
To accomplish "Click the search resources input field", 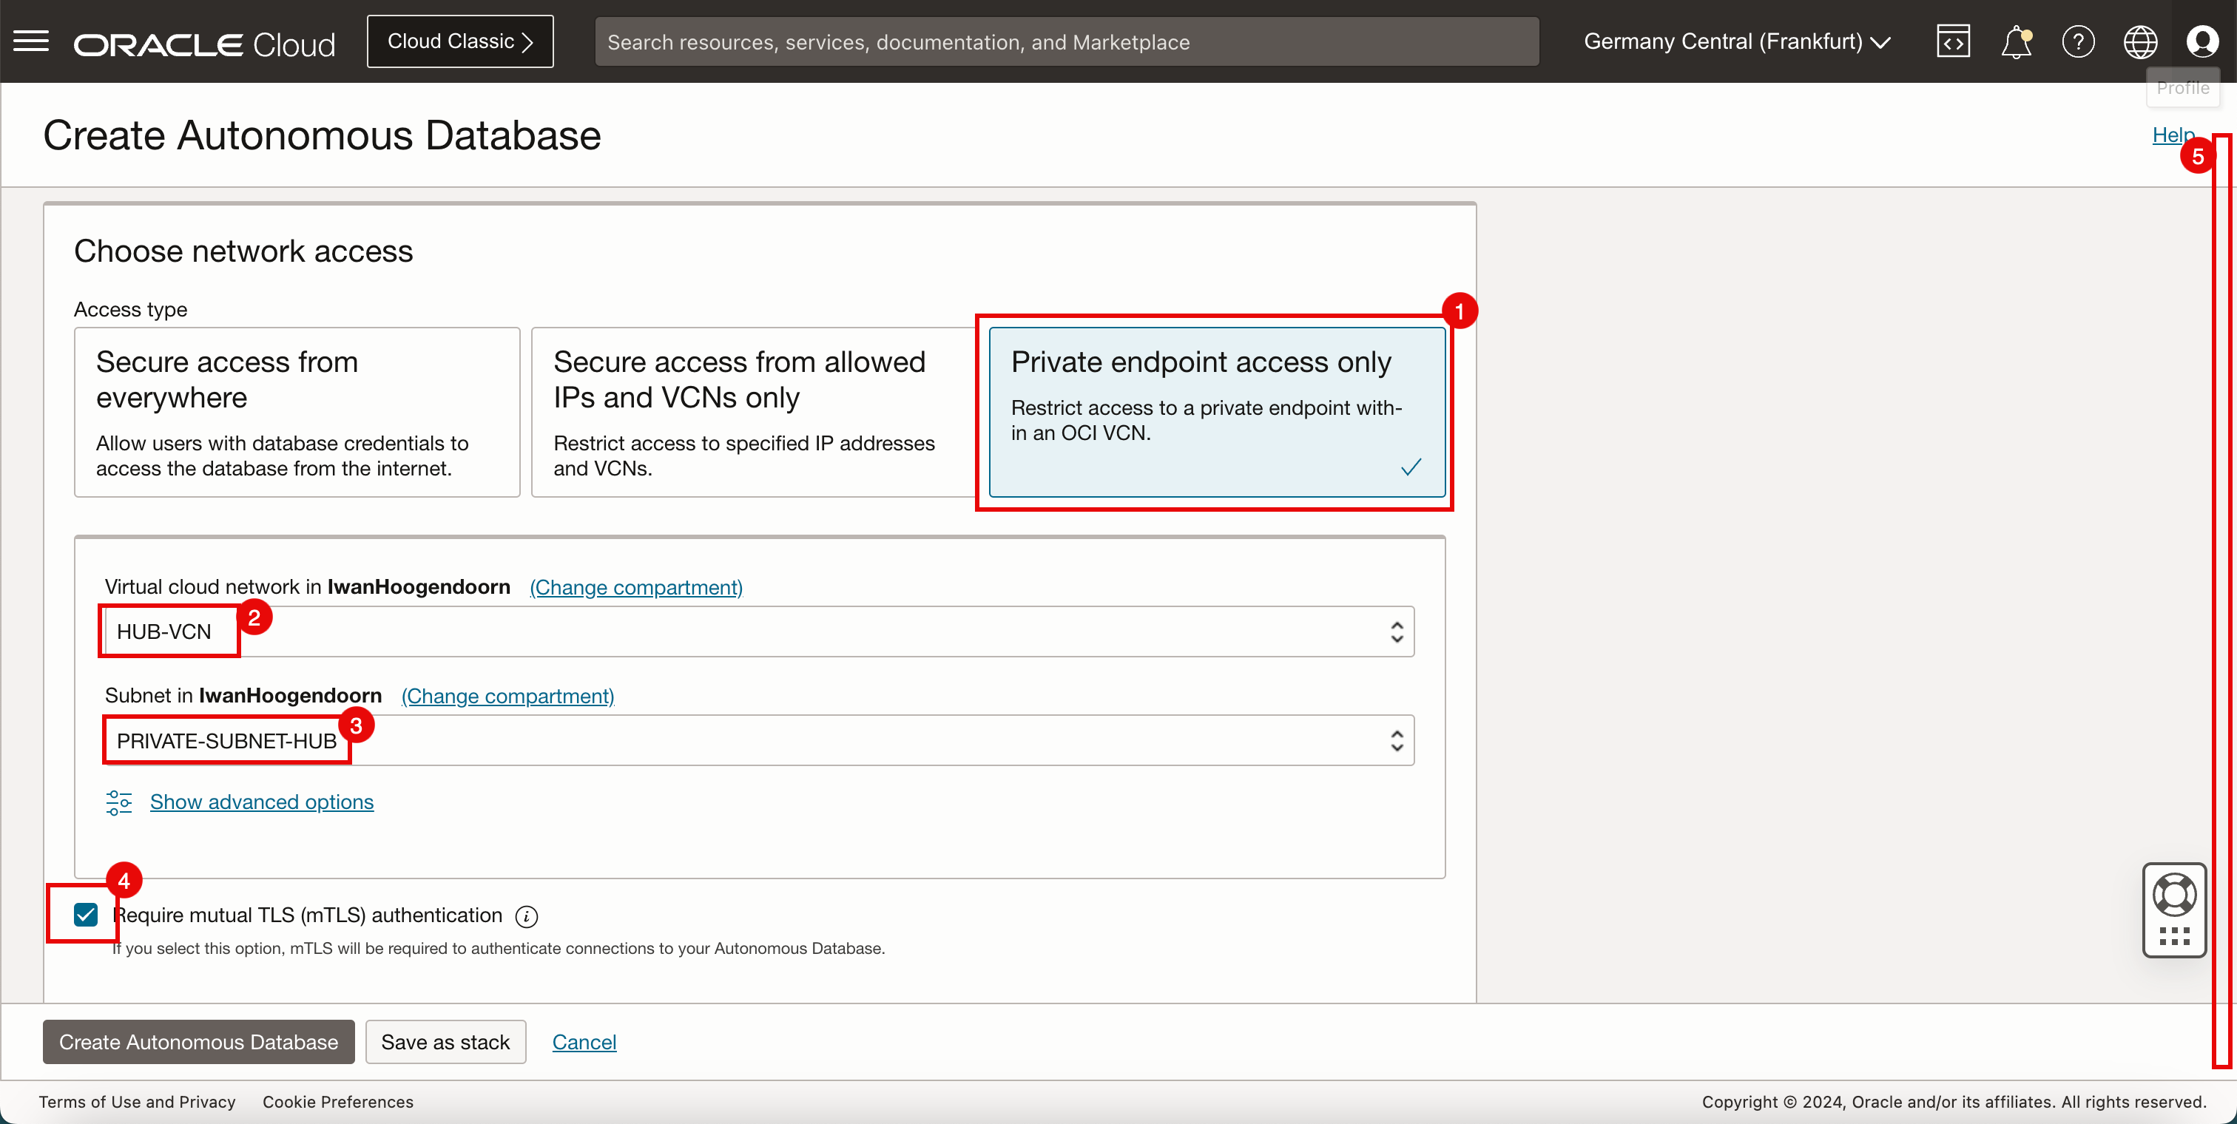I will (1067, 41).
